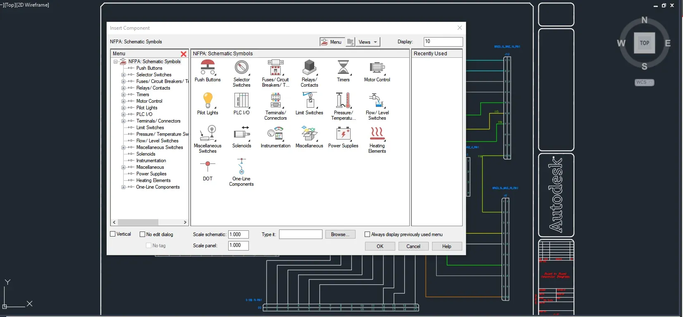Image resolution: width=683 pixels, height=317 pixels.
Task: Confirm with the OK button
Action: coord(380,246)
